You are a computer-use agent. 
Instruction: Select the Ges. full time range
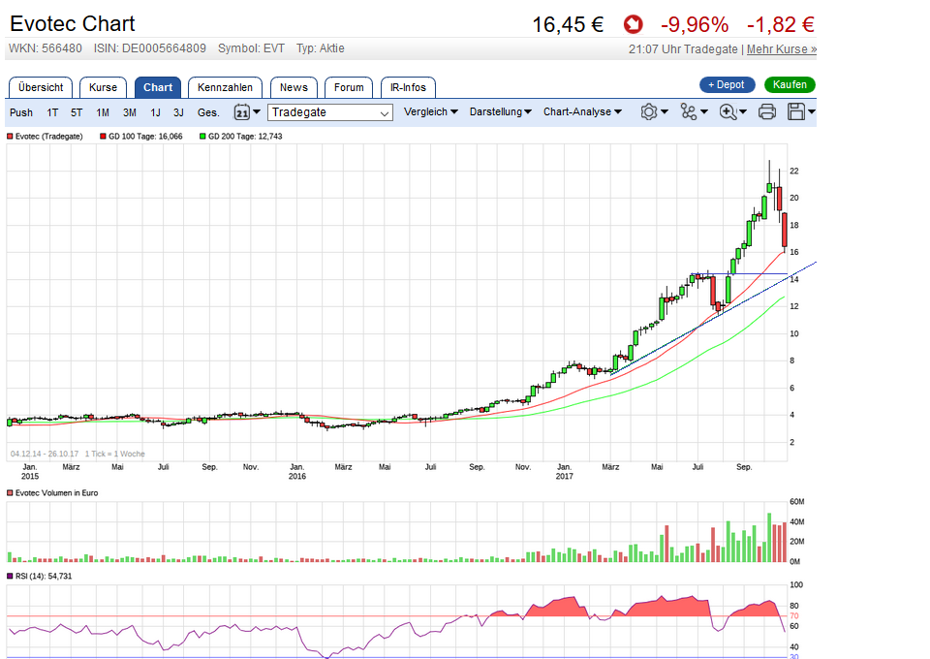[208, 112]
